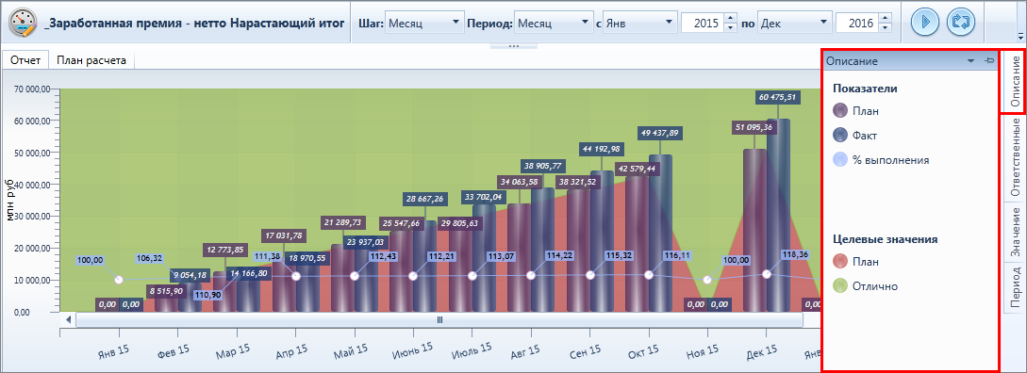1027x373 pixels.
Task: Increase the 2015 start year with the up arrow
Action: click(x=731, y=18)
